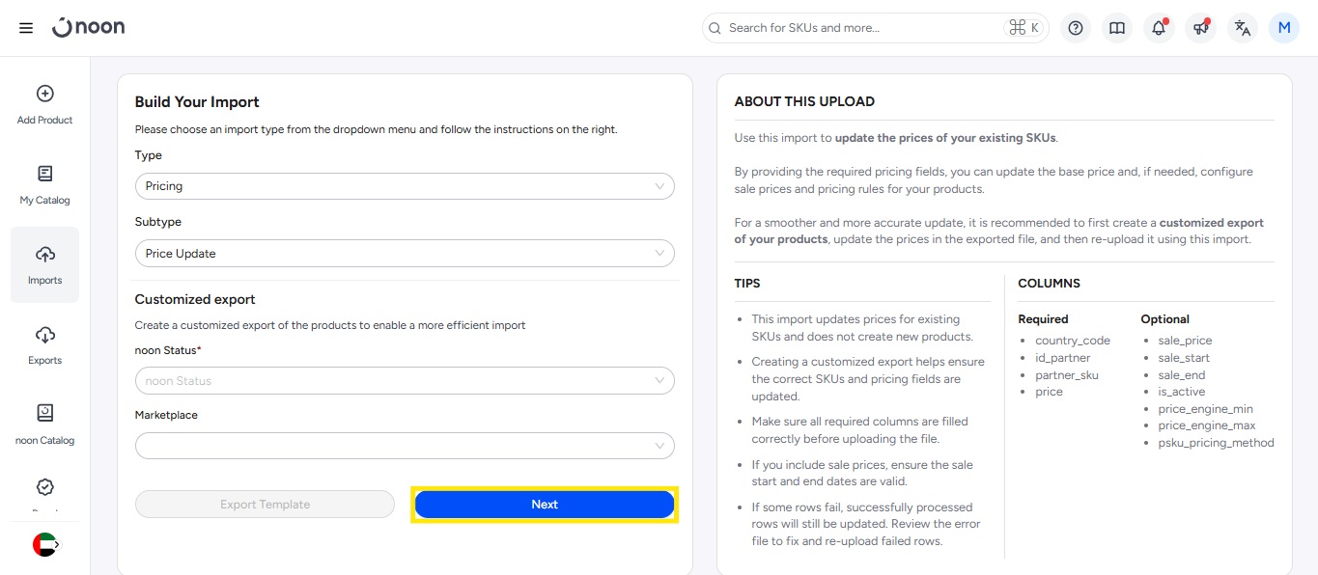Open the guide book icon
This screenshot has height=575, width=1318.
1117,28
